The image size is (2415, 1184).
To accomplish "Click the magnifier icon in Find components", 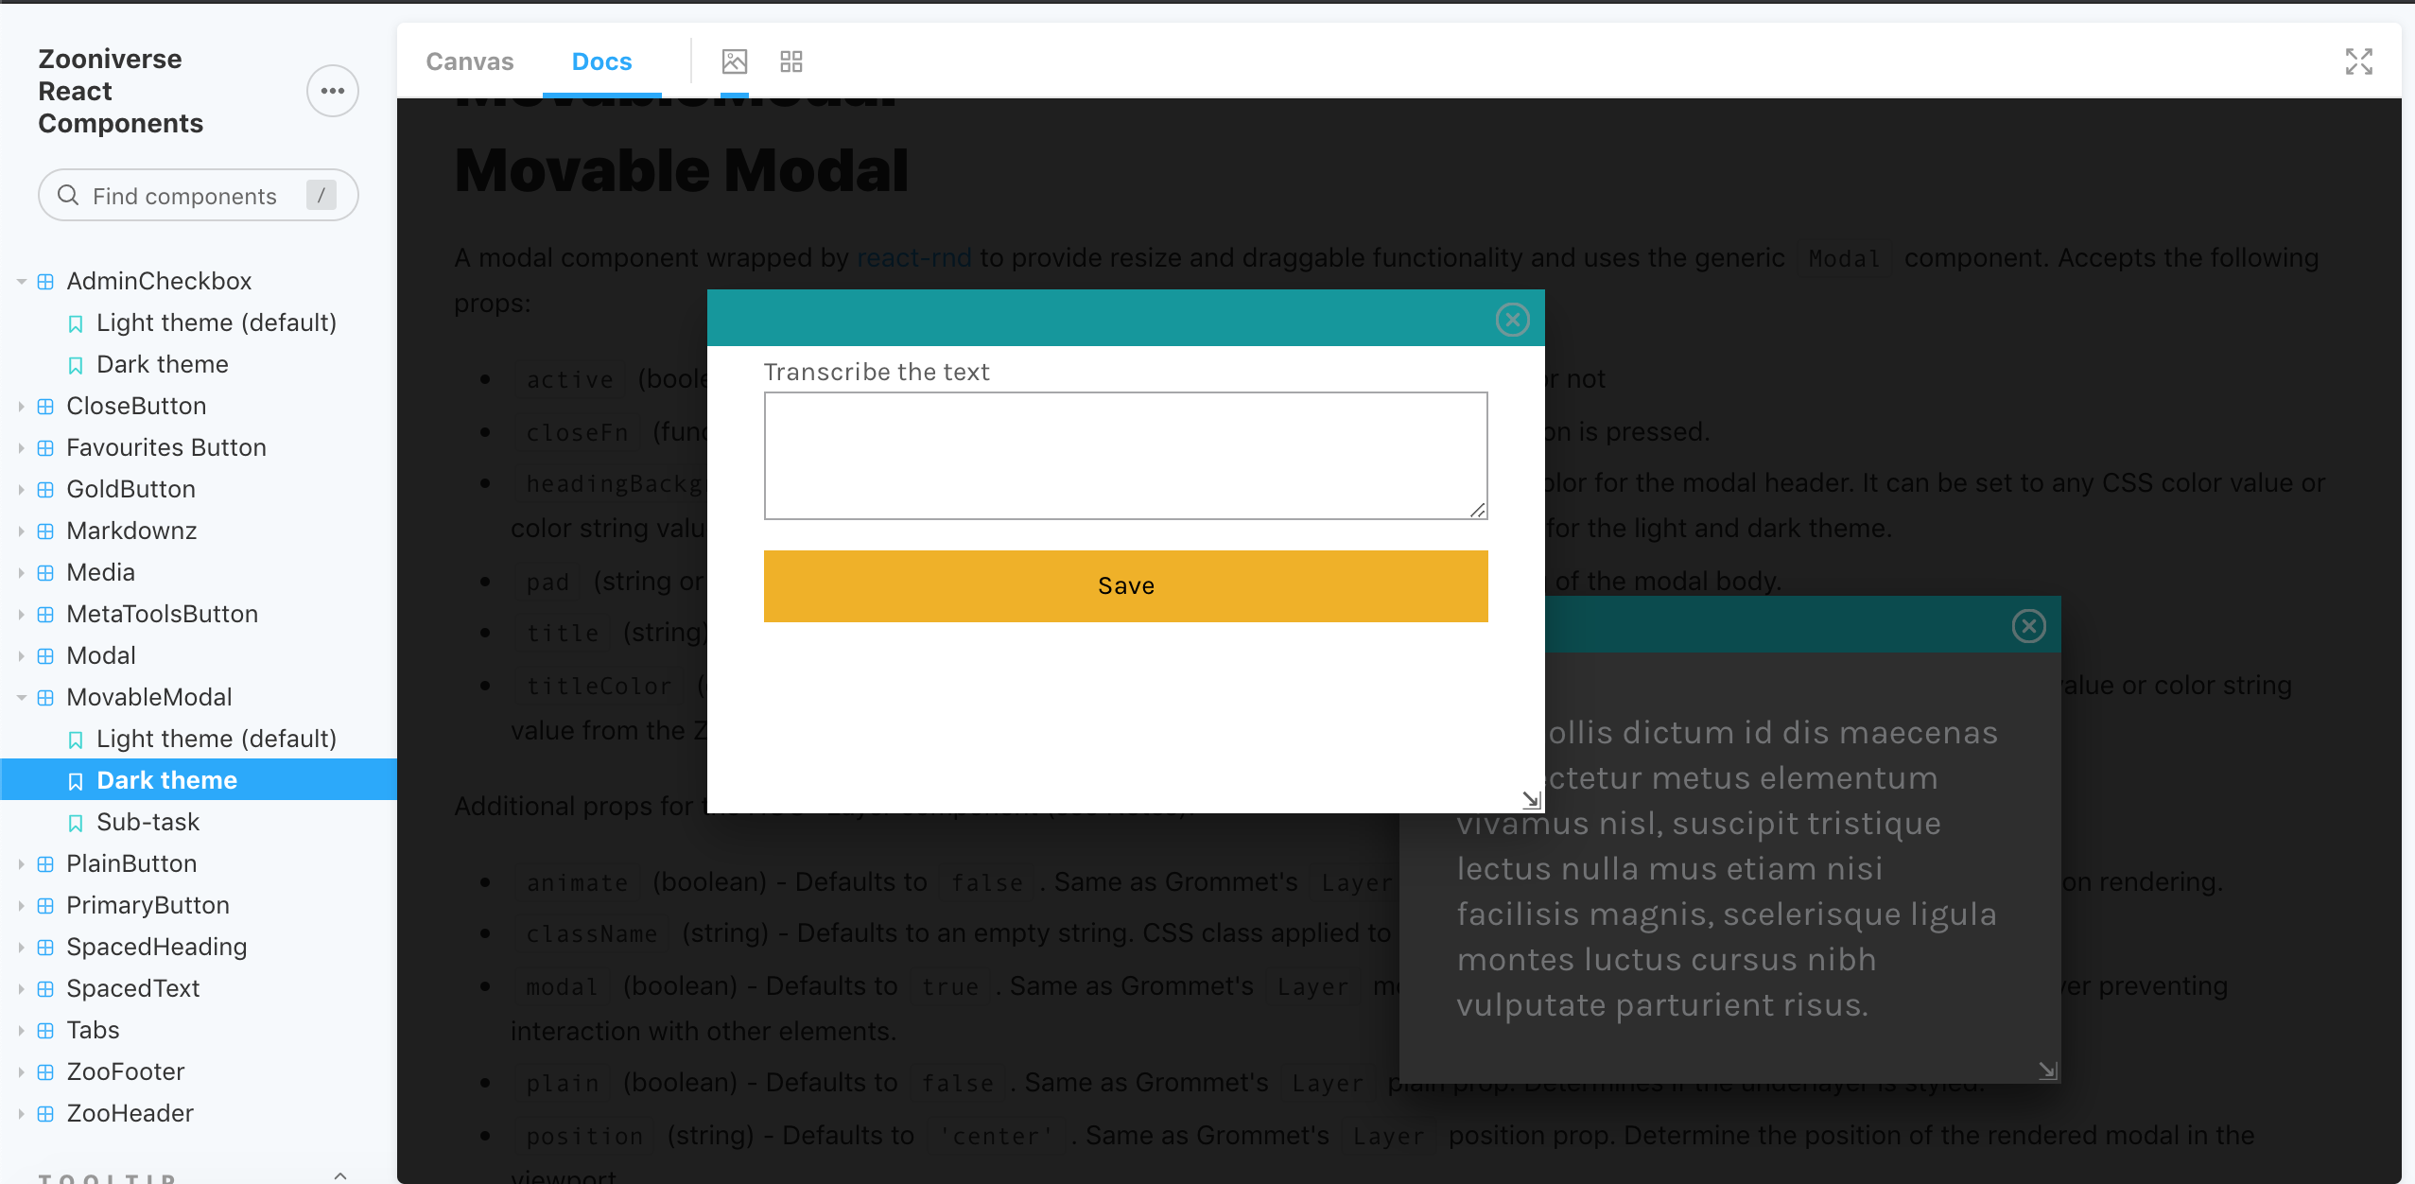I will tap(67, 195).
